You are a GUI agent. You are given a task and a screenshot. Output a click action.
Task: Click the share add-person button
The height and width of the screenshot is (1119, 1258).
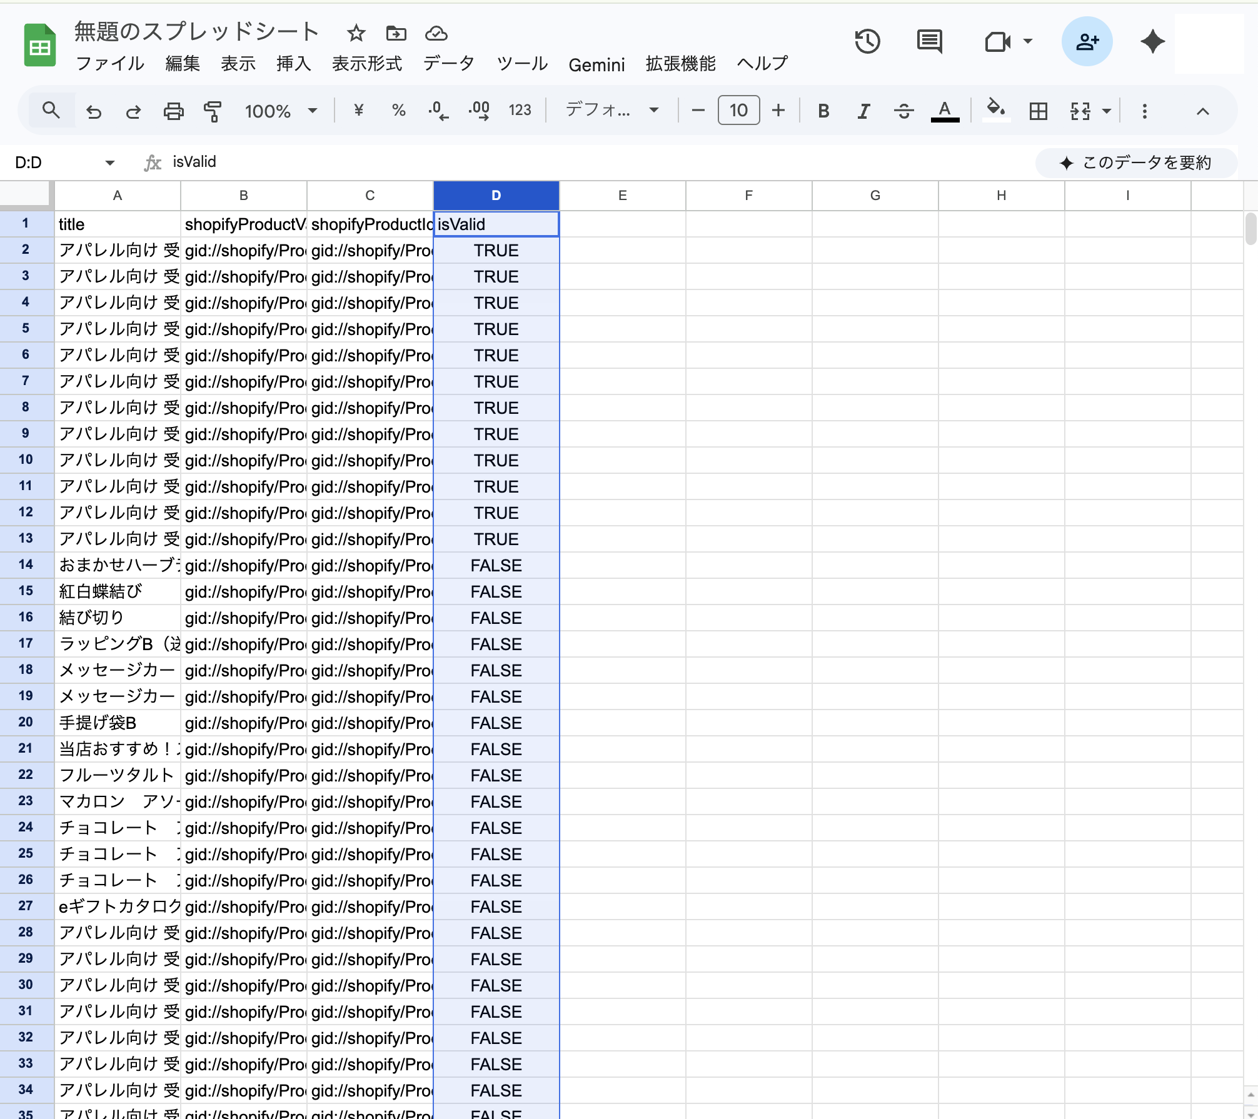(x=1087, y=42)
